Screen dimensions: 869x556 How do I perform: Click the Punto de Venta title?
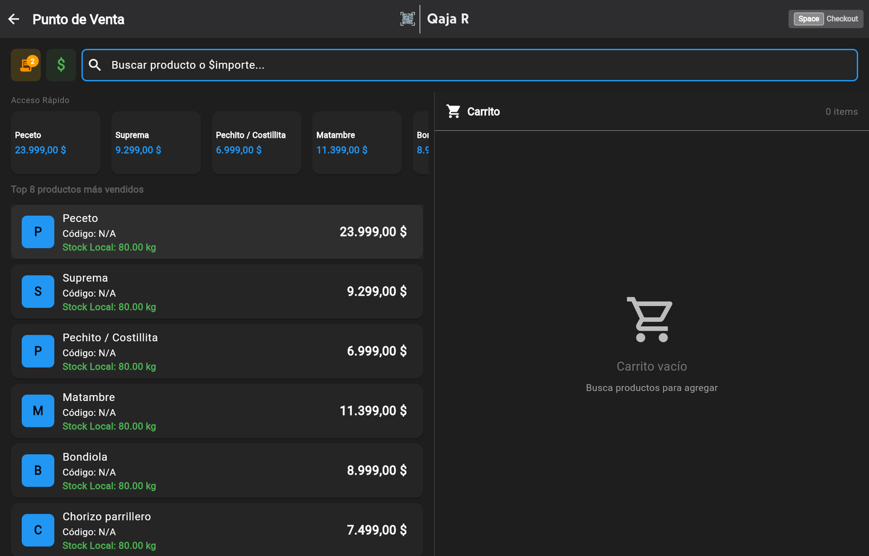pos(78,19)
